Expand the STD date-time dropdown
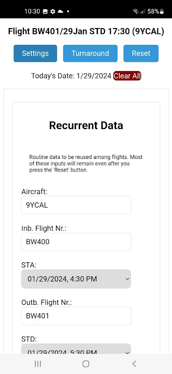The width and height of the screenshot is (172, 374). [x=76, y=349]
